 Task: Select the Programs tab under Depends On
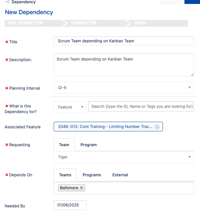[x=92, y=175]
